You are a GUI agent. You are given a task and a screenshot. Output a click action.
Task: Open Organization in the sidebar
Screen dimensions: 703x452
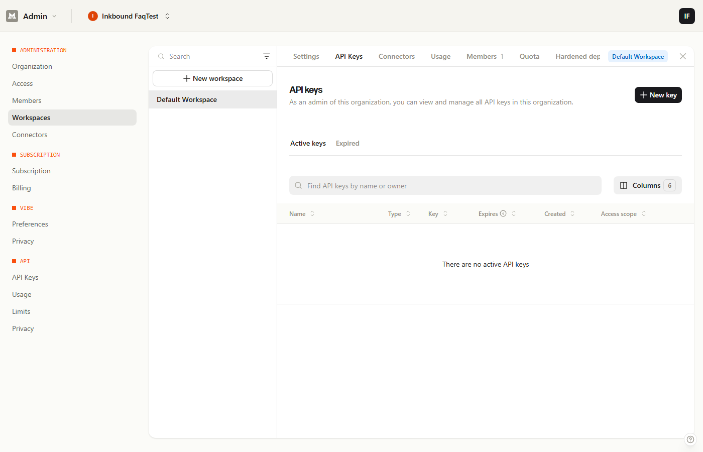(32, 66)
